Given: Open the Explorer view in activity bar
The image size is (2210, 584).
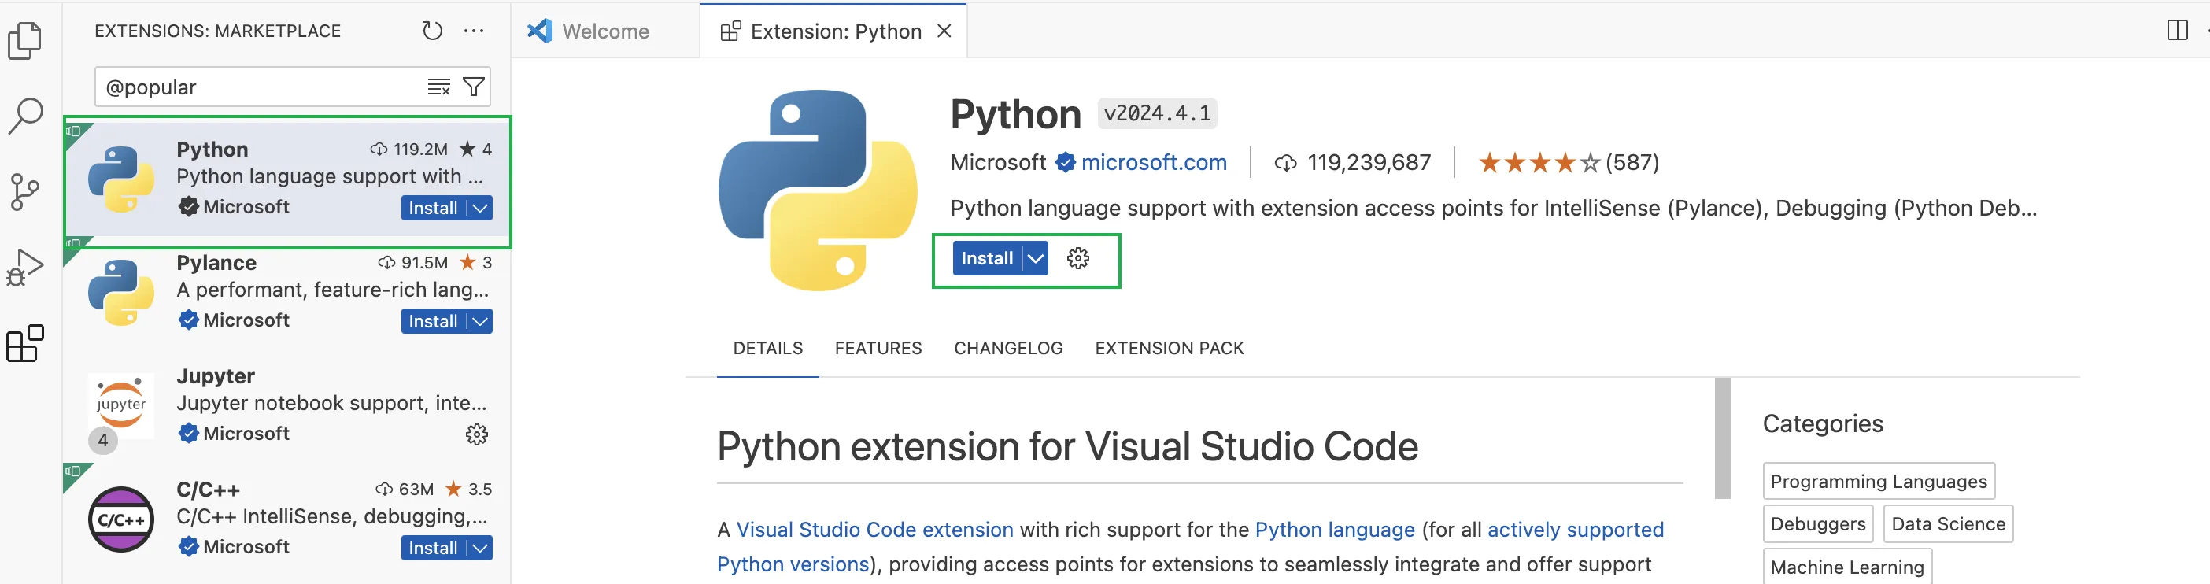Looking at the screenshot, I should (x=25, y=40).
